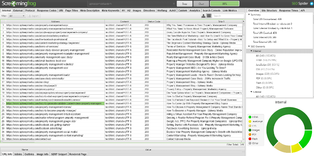Viewport: 314px width, 156px height.
Task: Sort by the Content column header
Action: coord(124,22)
